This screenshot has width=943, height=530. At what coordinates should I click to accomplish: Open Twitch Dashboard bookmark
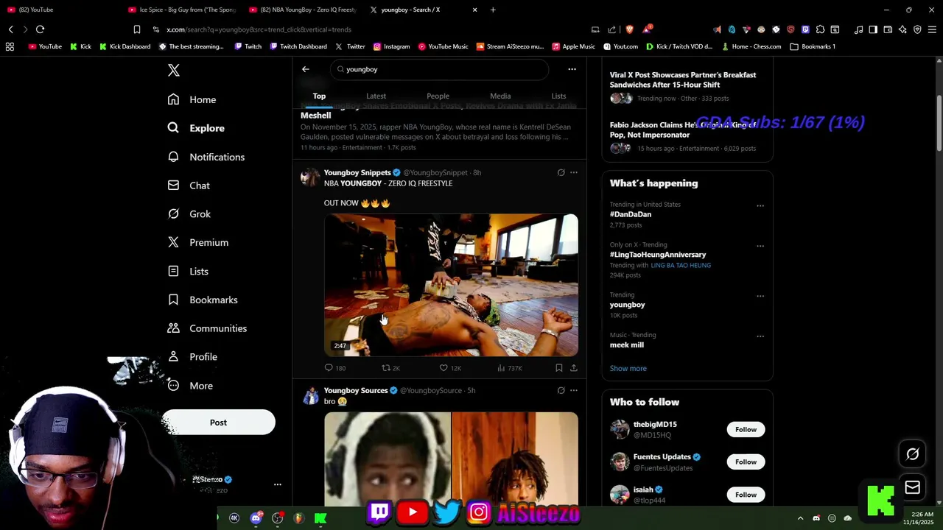coord(298,46)
